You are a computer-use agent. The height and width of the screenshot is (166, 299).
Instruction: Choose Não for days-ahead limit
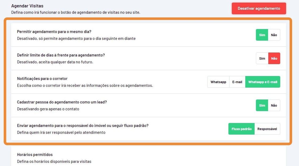tap(274, 58)
